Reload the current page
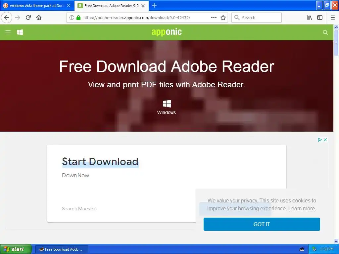The image size is (339, 254). 28,18
